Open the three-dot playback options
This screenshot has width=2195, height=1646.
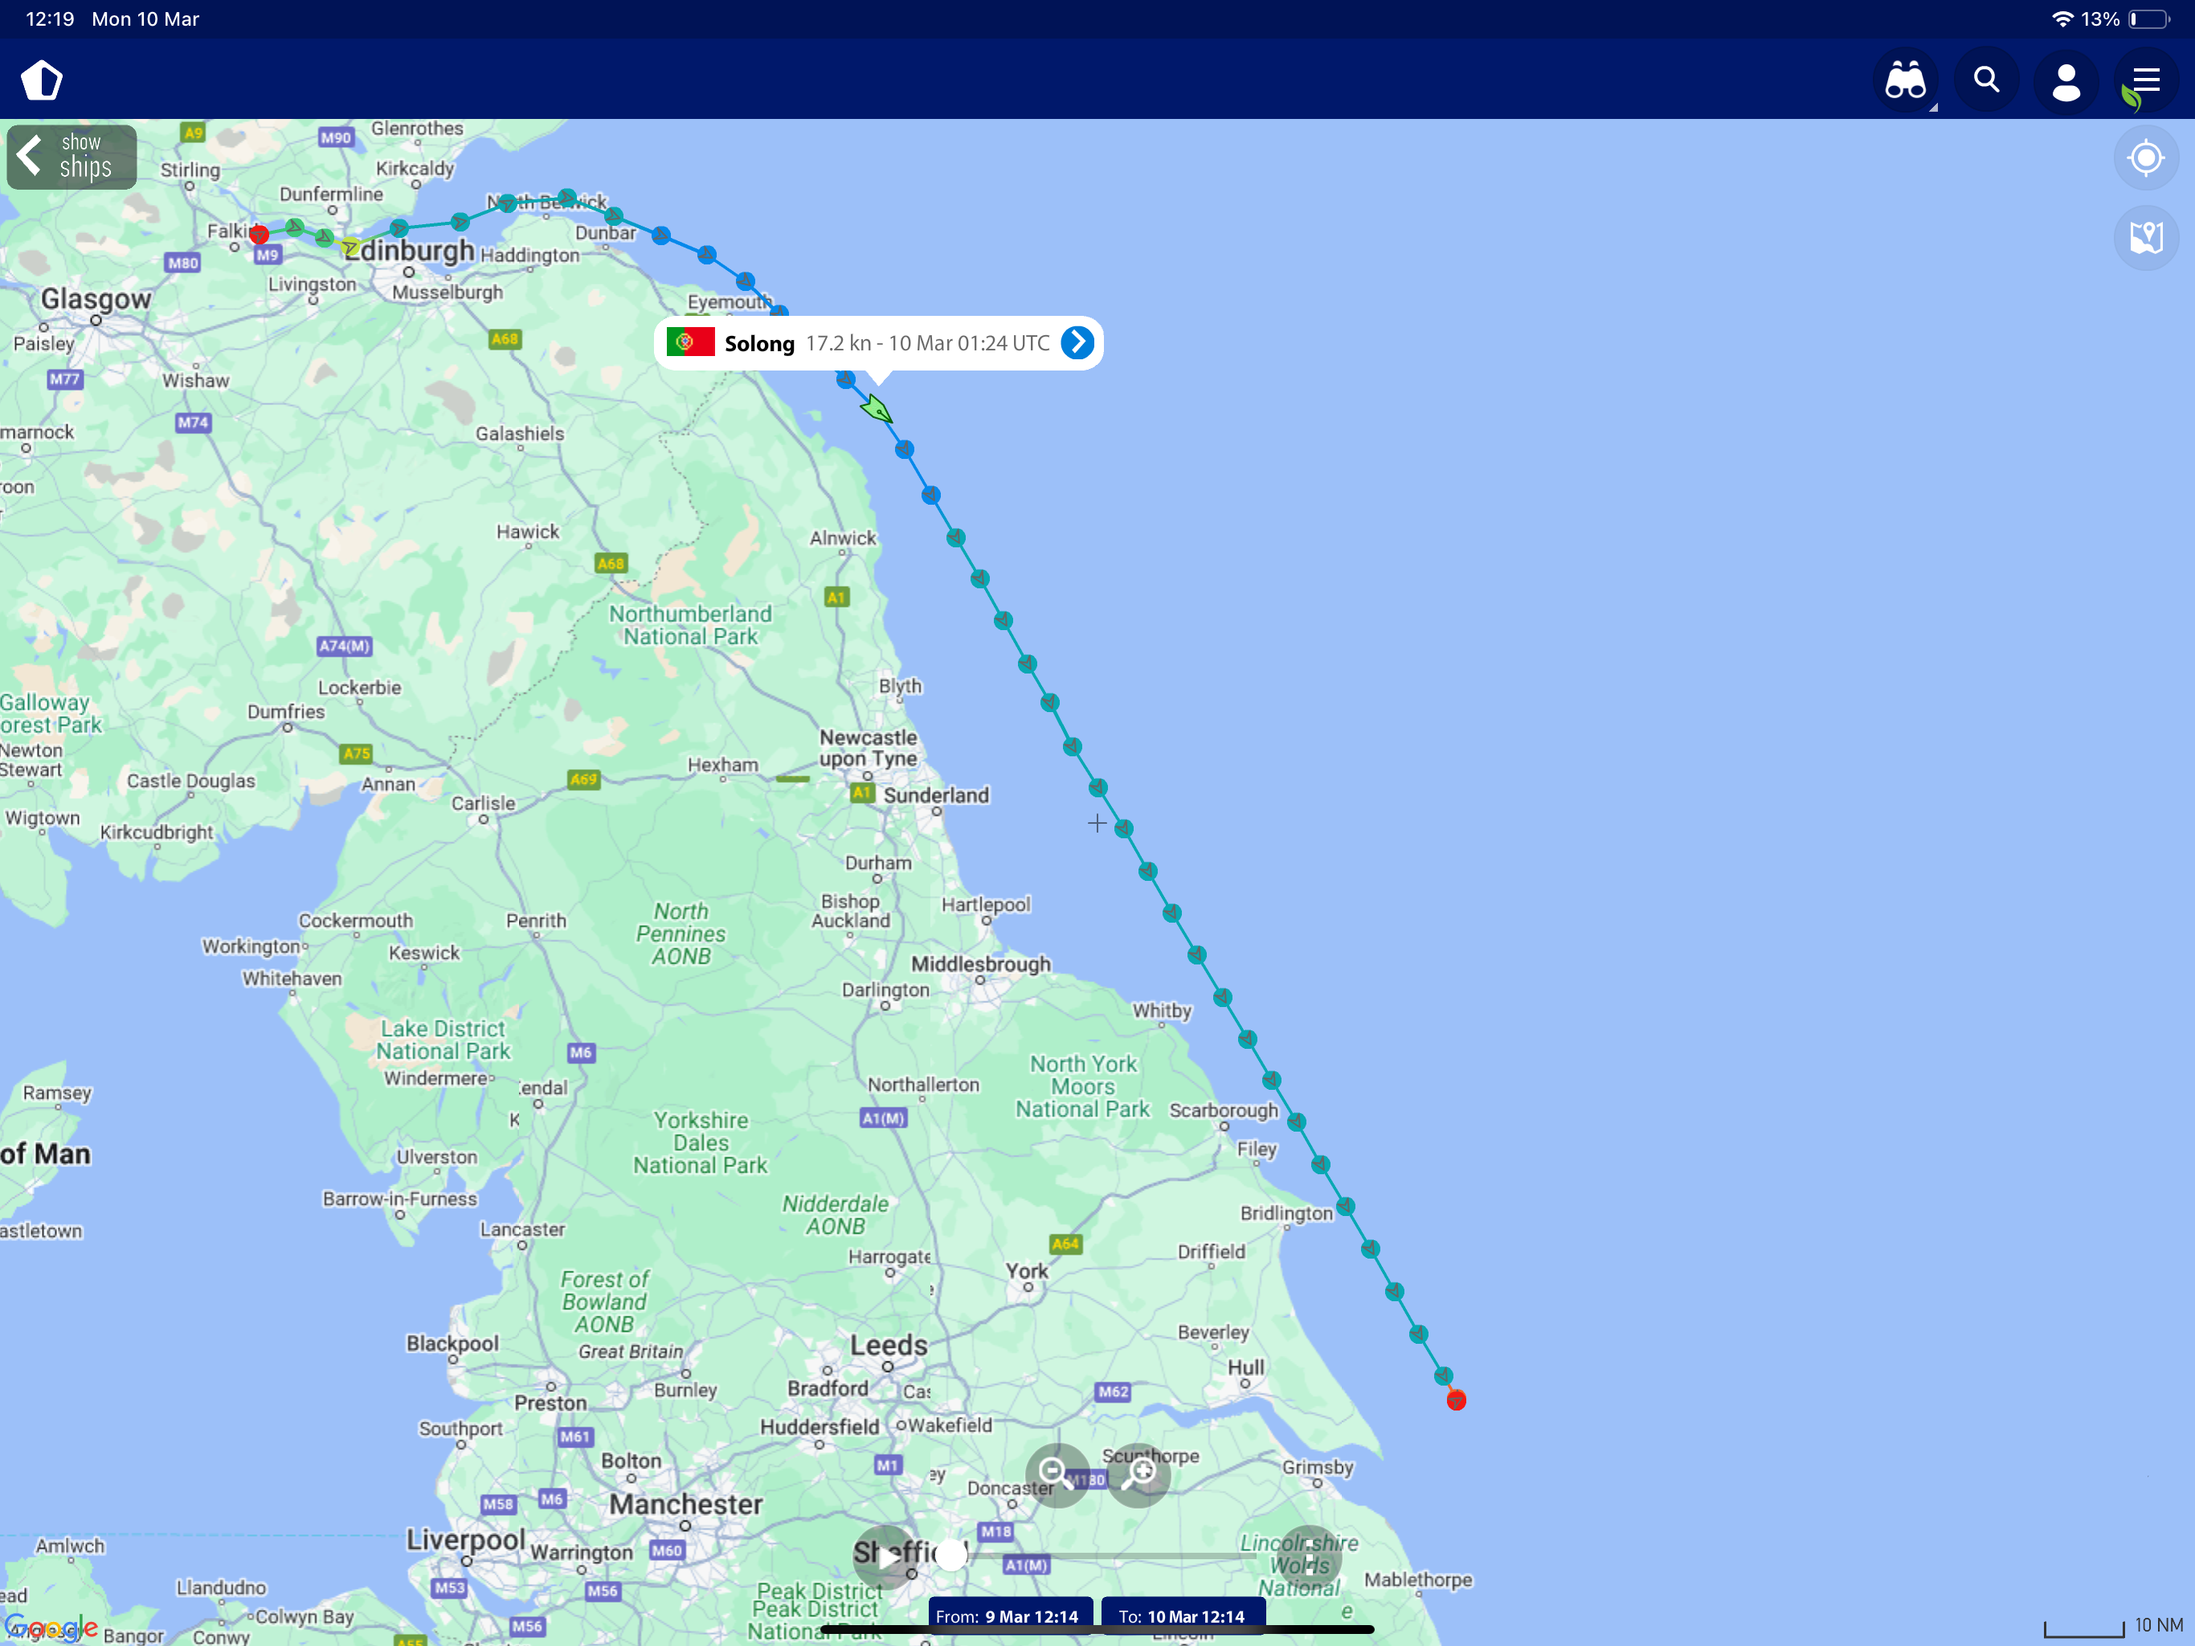point(1310,1557)
